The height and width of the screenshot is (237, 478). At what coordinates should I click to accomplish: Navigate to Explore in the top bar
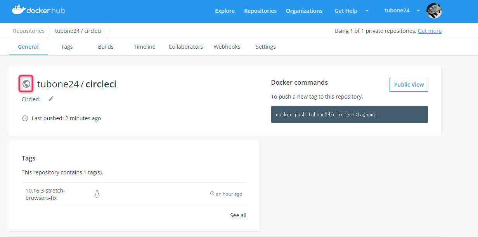point(225,11)
